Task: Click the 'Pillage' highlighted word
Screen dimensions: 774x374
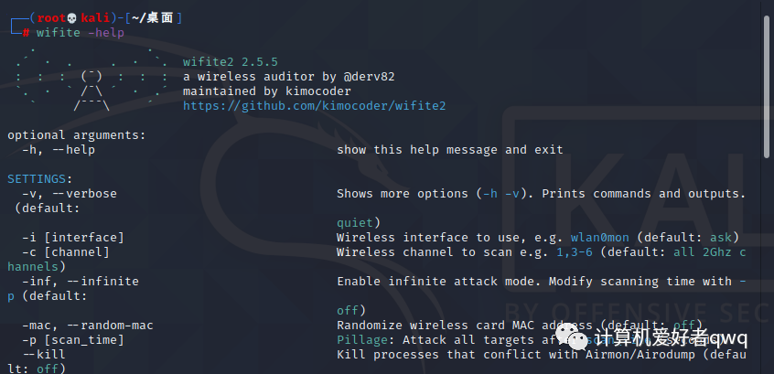Action: click(362, 340)
